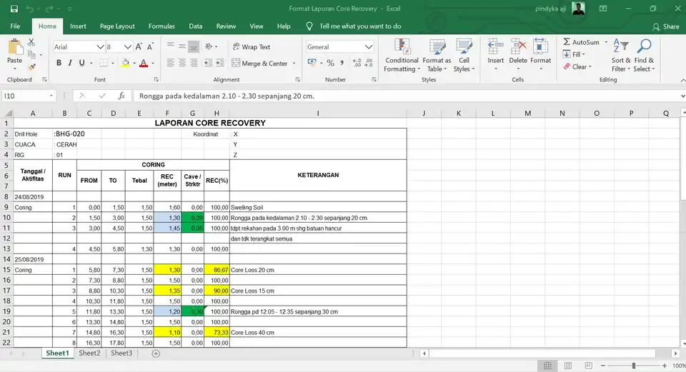Screen dimensions: 686x372
Task: Apply Comma Style number format
Action: [342, 64]
